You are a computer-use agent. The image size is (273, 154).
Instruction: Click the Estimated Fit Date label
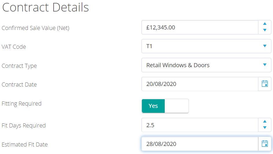click(25, 144)
